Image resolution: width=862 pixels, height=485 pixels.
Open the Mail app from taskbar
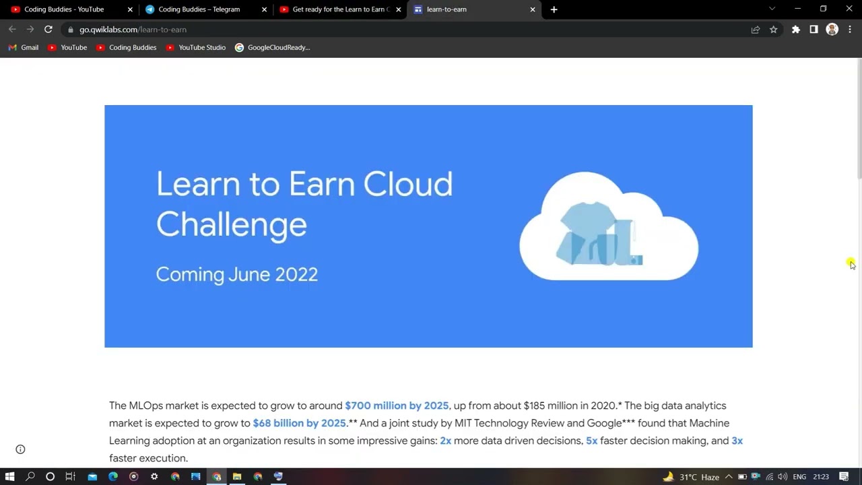click(92, 476)
